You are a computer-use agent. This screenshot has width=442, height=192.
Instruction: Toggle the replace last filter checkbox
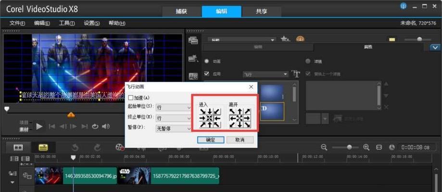308,74
